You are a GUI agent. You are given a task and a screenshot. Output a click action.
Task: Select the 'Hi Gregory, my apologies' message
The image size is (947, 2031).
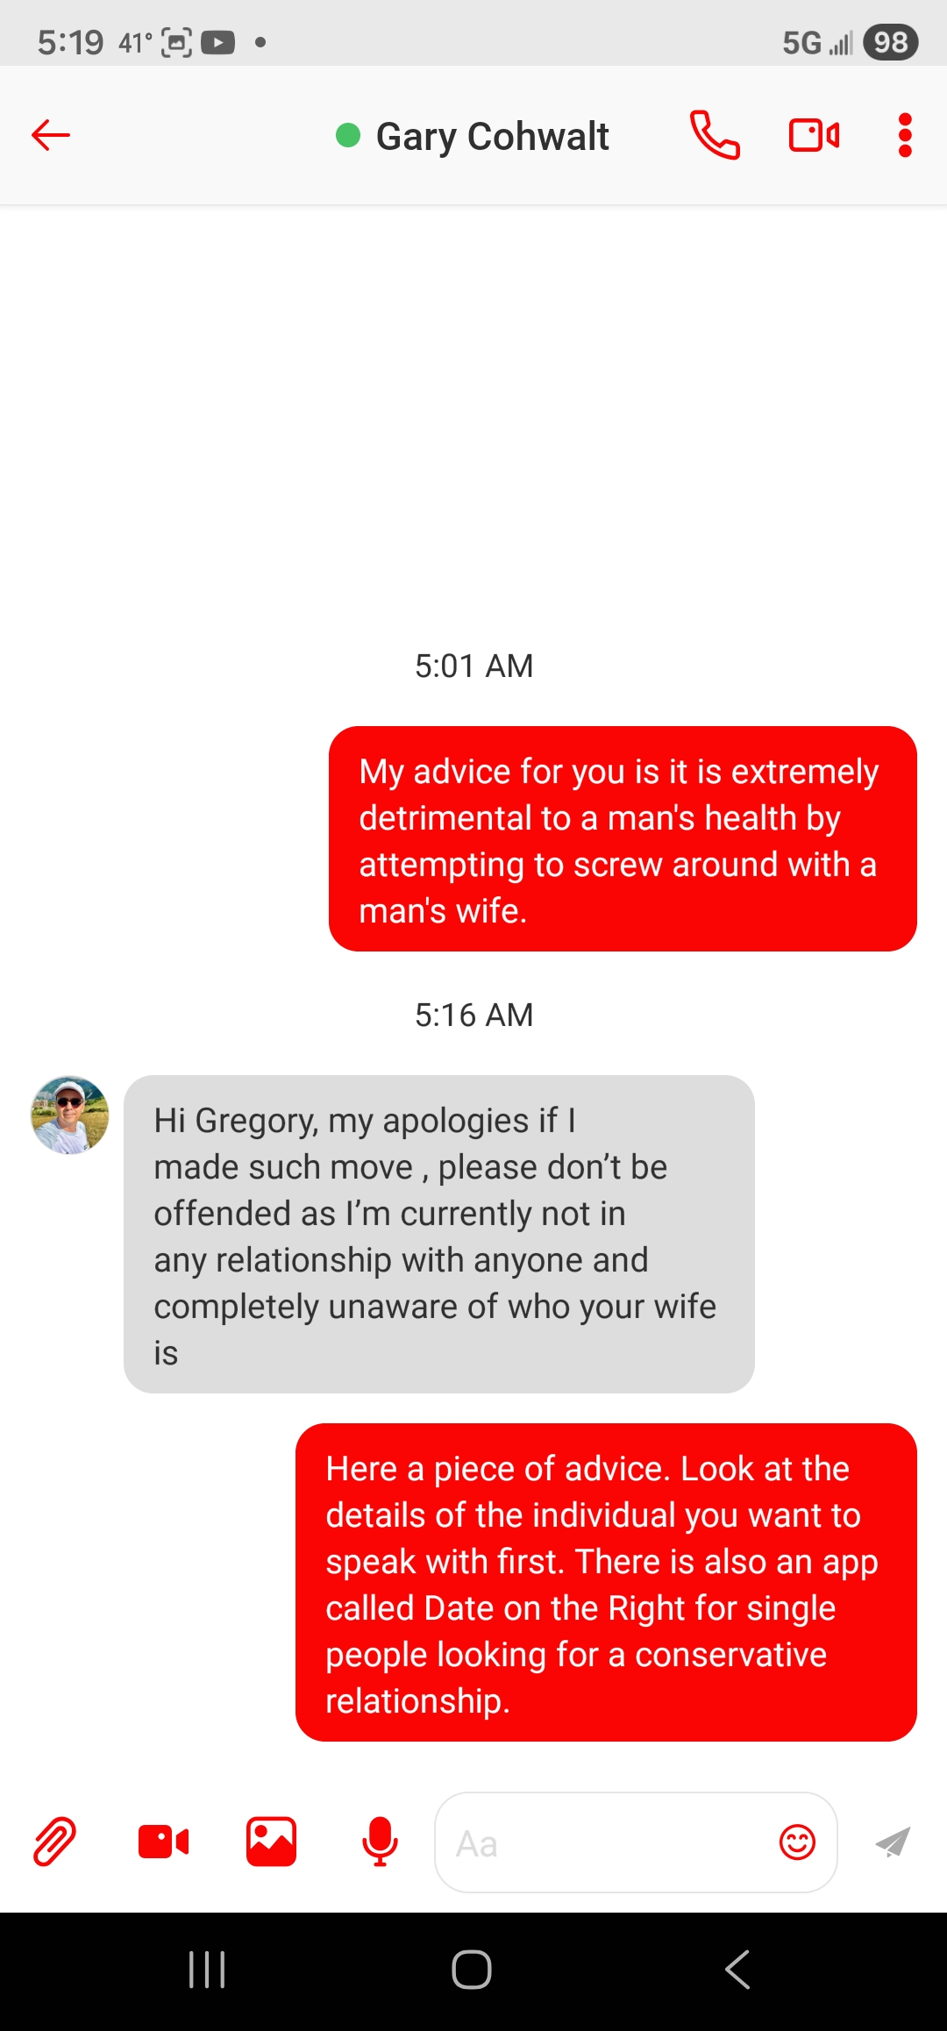pos(439,1234)
